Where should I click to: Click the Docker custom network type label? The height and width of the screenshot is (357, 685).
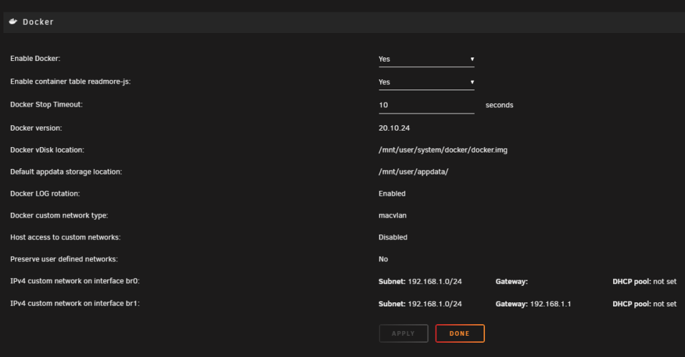[x=59, y=215]
